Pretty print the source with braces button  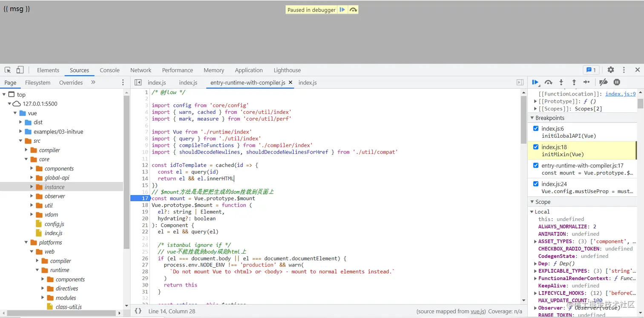click(x=138, y=311)
